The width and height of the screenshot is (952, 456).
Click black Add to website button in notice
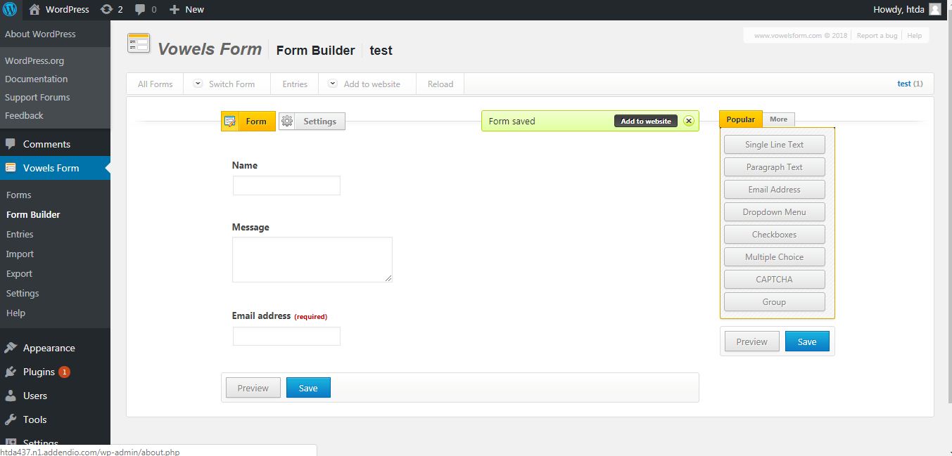(646, 121)
